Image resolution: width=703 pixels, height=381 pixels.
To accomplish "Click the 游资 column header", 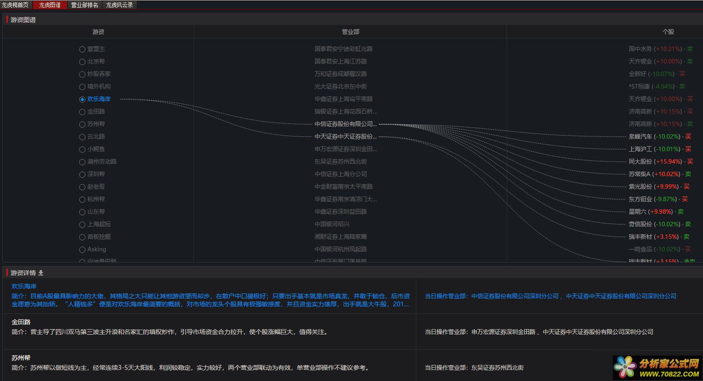I will tap(98, 32).
